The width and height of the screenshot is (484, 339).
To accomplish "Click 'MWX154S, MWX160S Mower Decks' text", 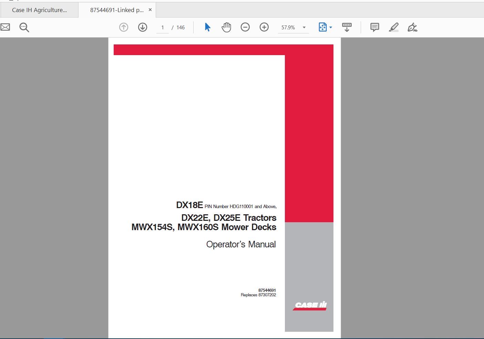I will 204,227.
